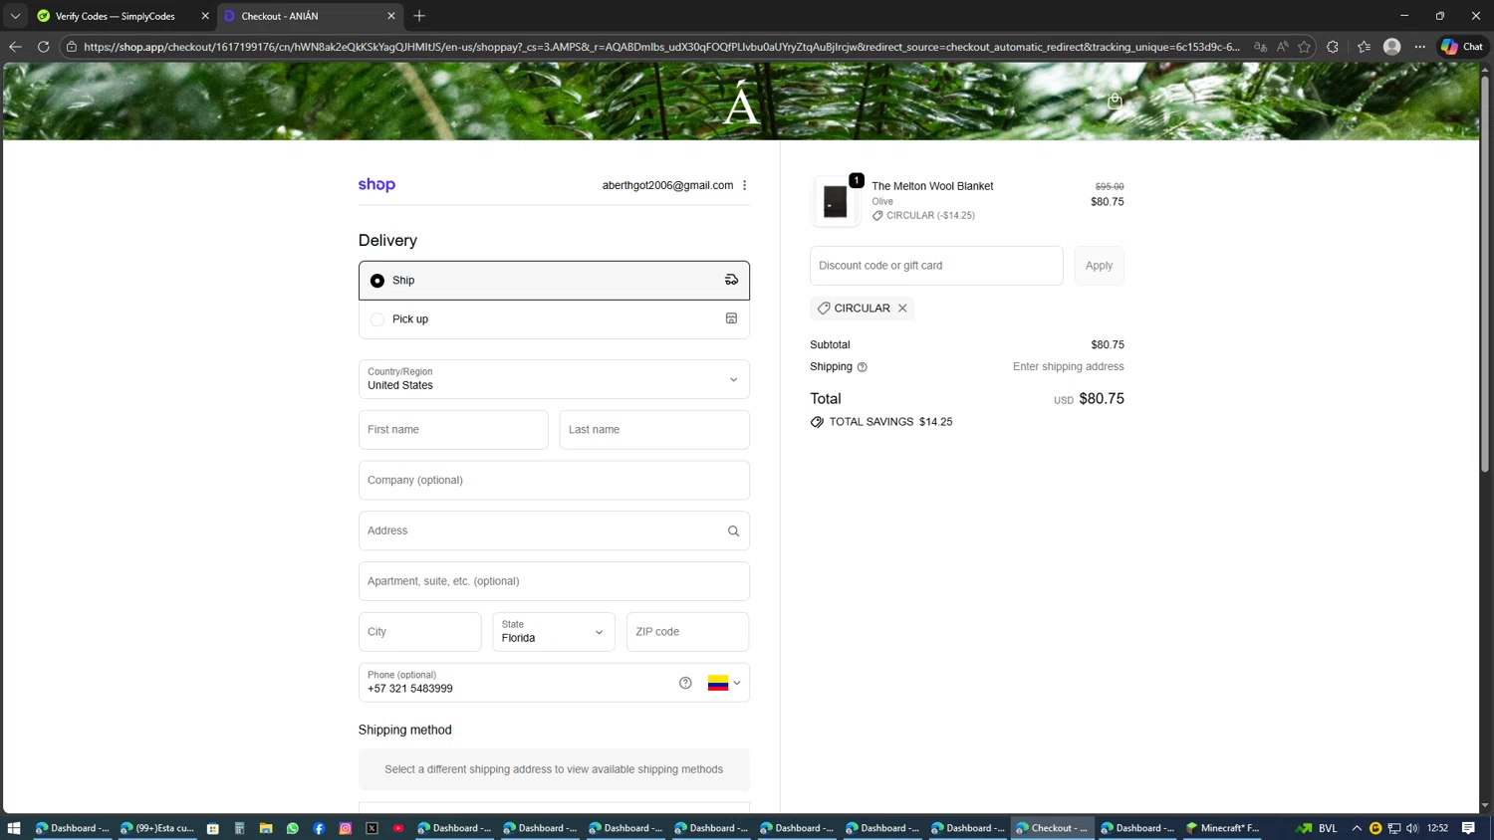Click the phone number help icon
The width and height of the screenshot is (1494, 840).
tap(685, 683)
